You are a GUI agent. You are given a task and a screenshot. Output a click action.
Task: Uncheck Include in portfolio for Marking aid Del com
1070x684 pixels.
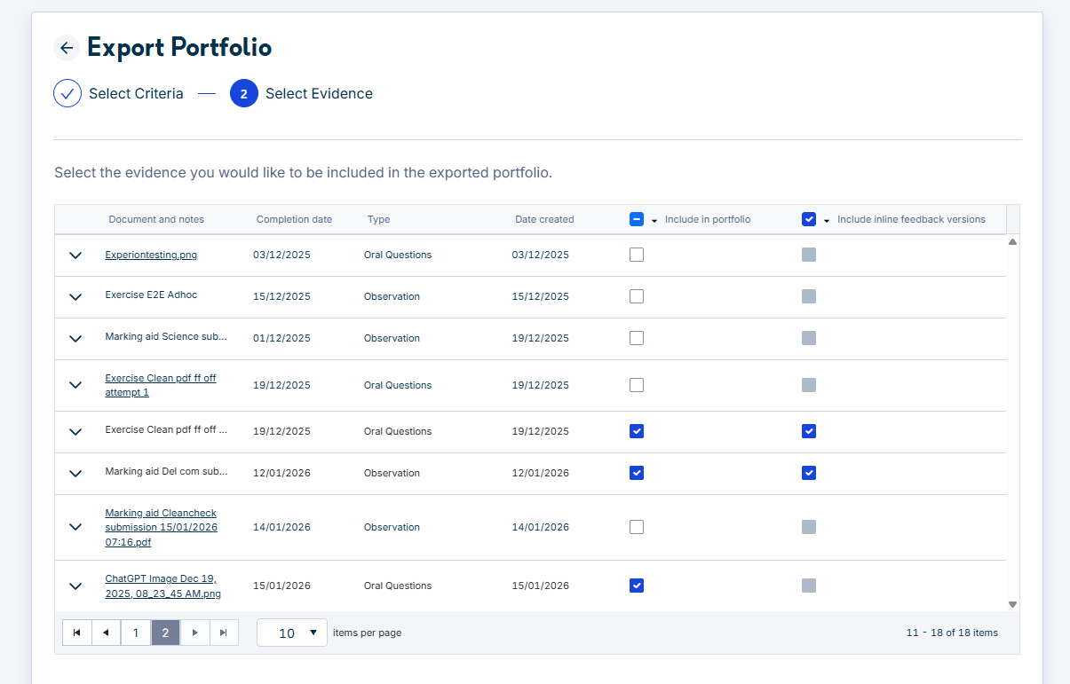pyautogui.click(x=637, y=473)
